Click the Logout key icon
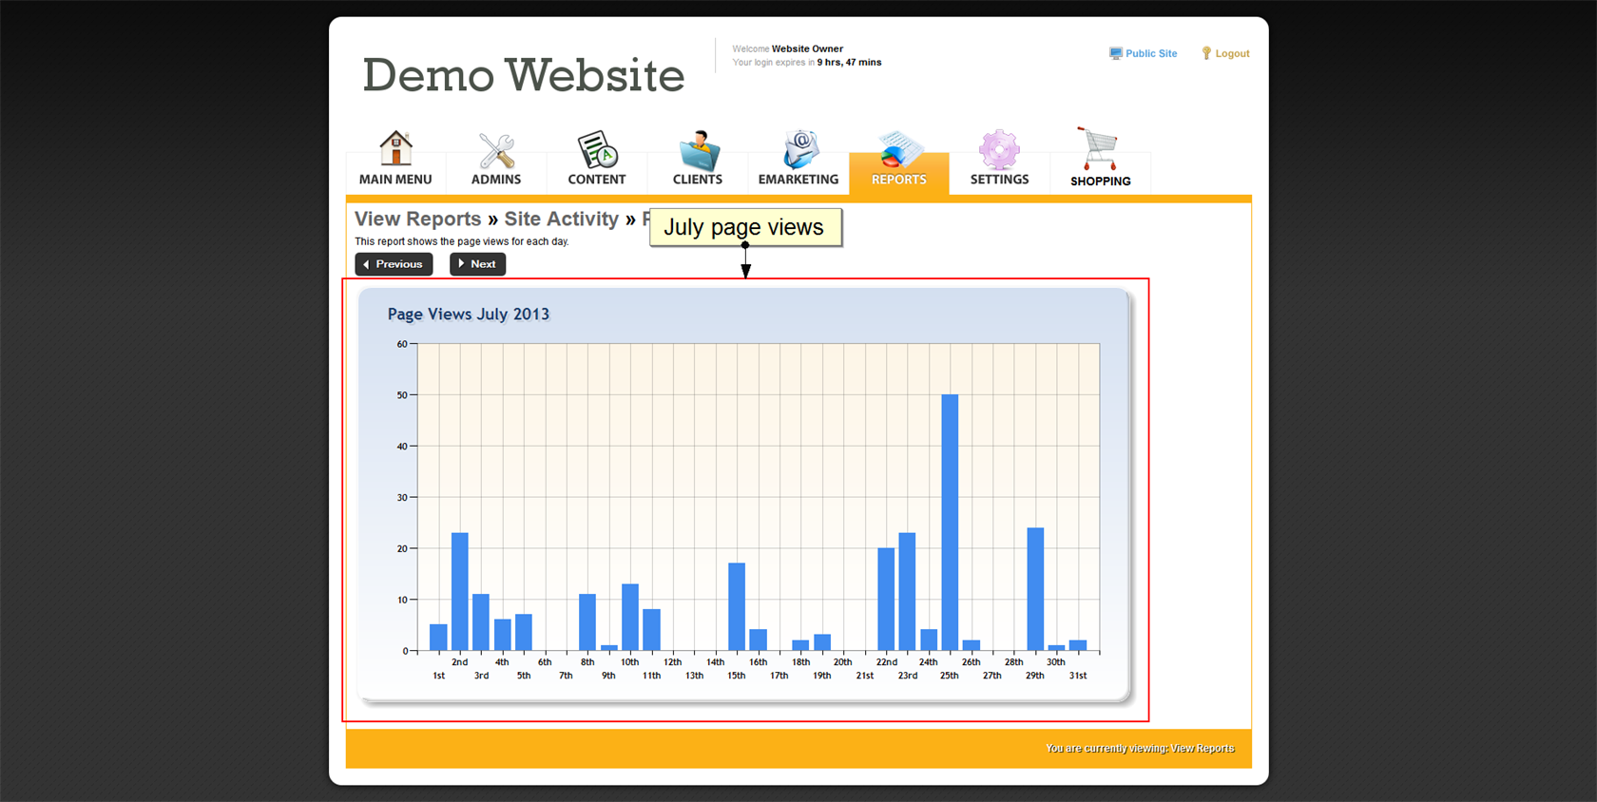 [x=1206, y=53]
